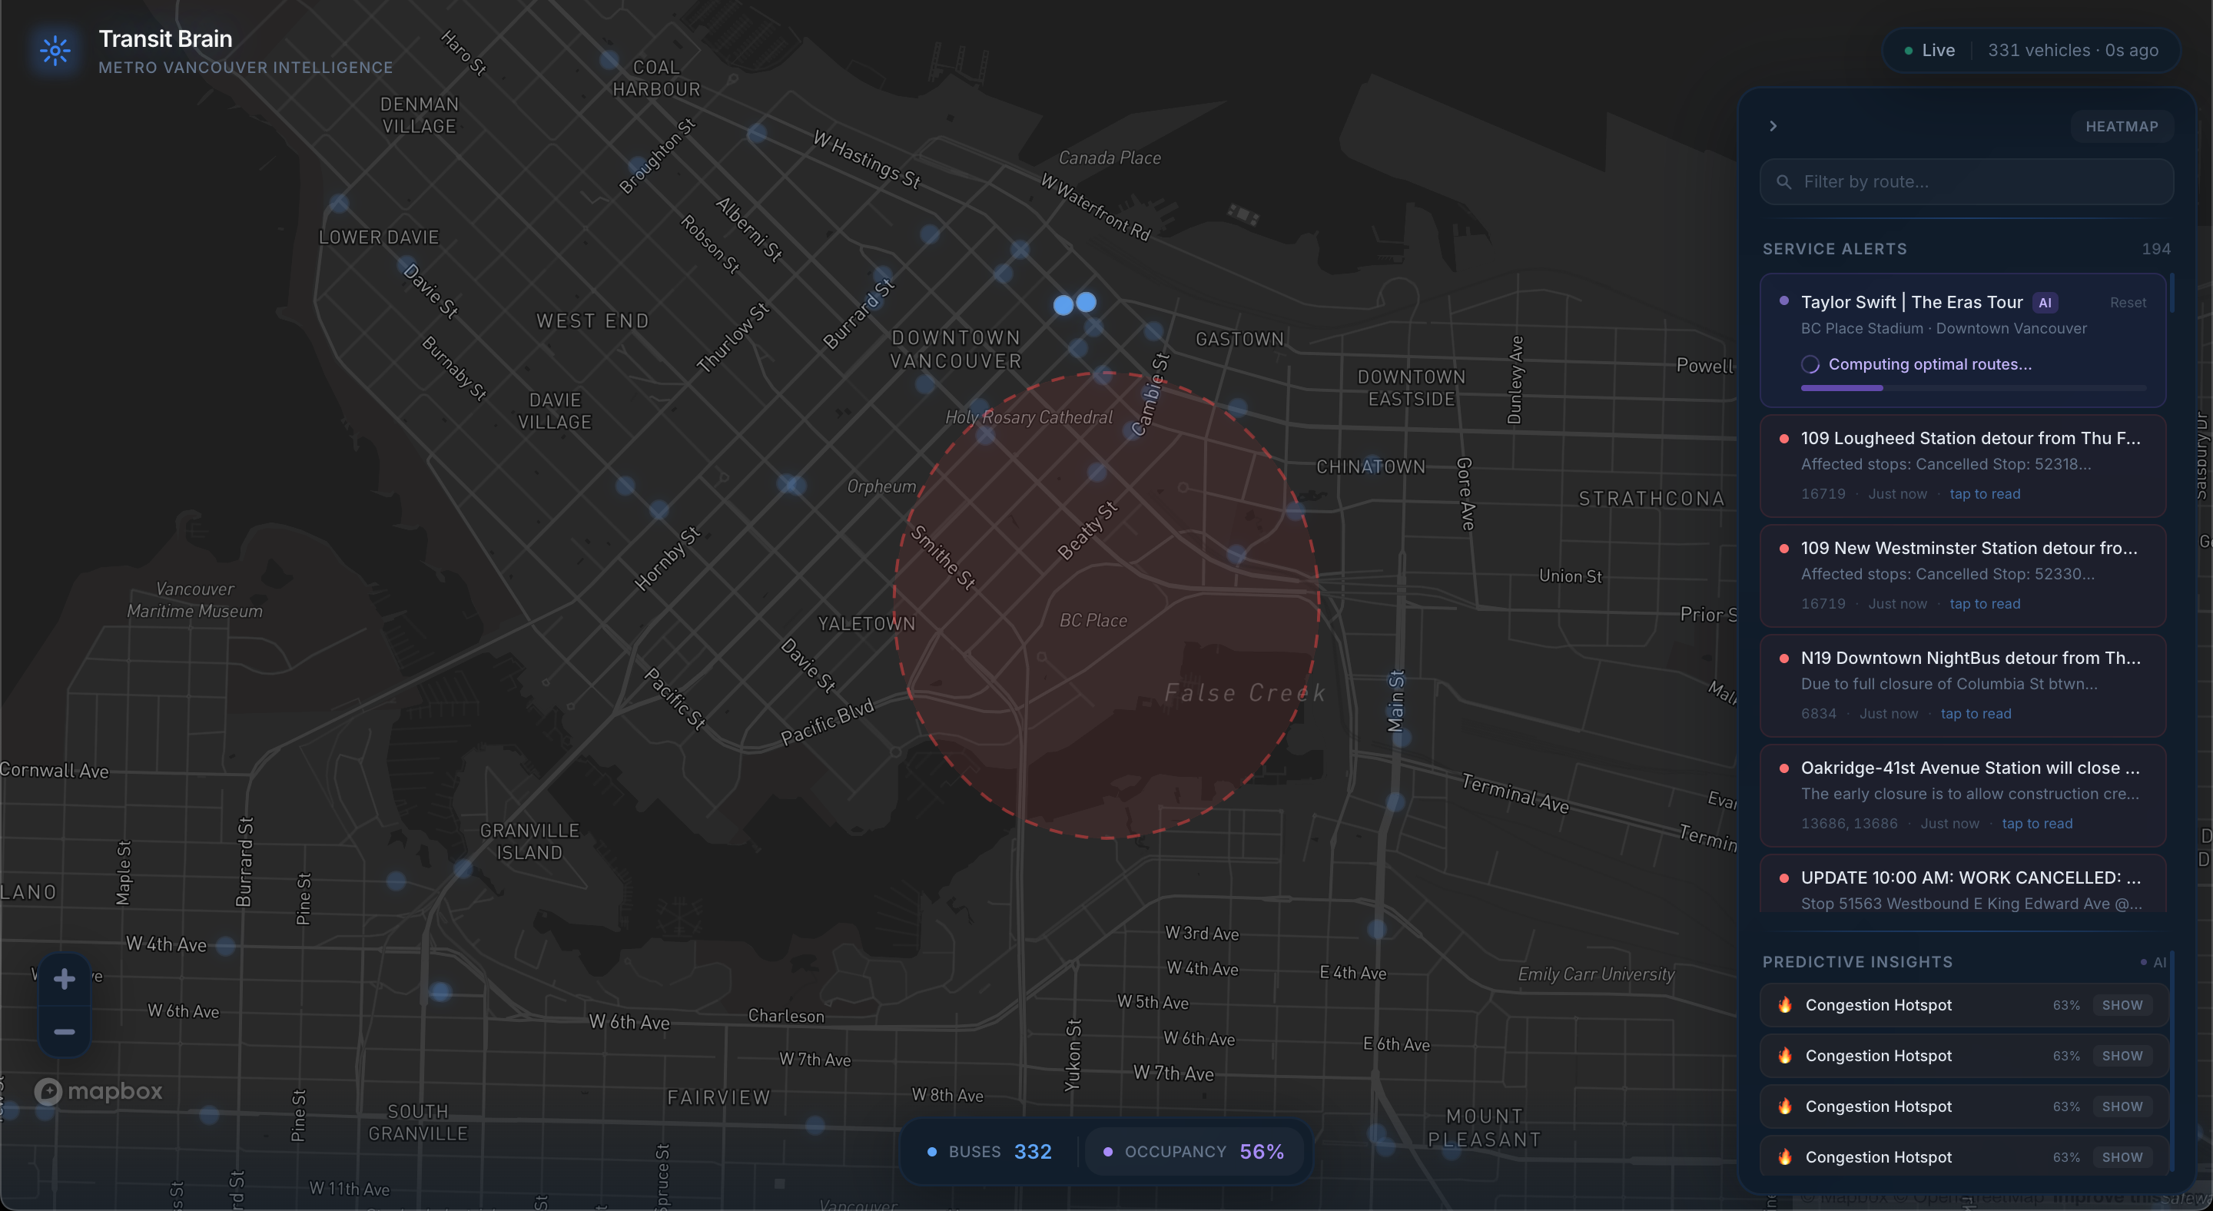The image size is (2213, 1211).
Task: Click the first Congestion Hotspot flame icon
Action: (1785, 1004)
